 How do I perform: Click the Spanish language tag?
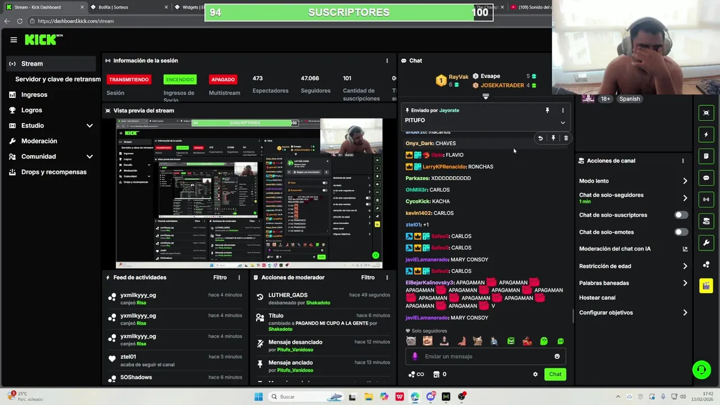coord(629,99)
